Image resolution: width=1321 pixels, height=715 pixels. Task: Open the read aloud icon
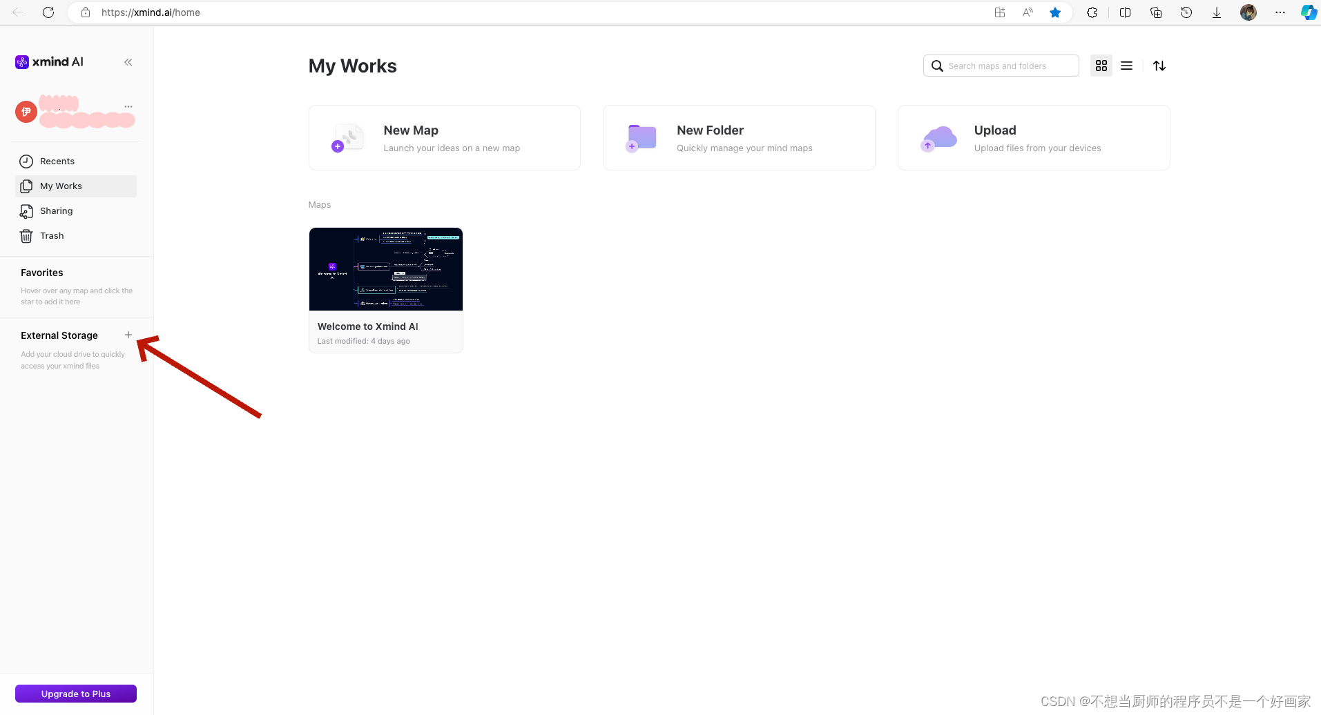point(1028,12)
